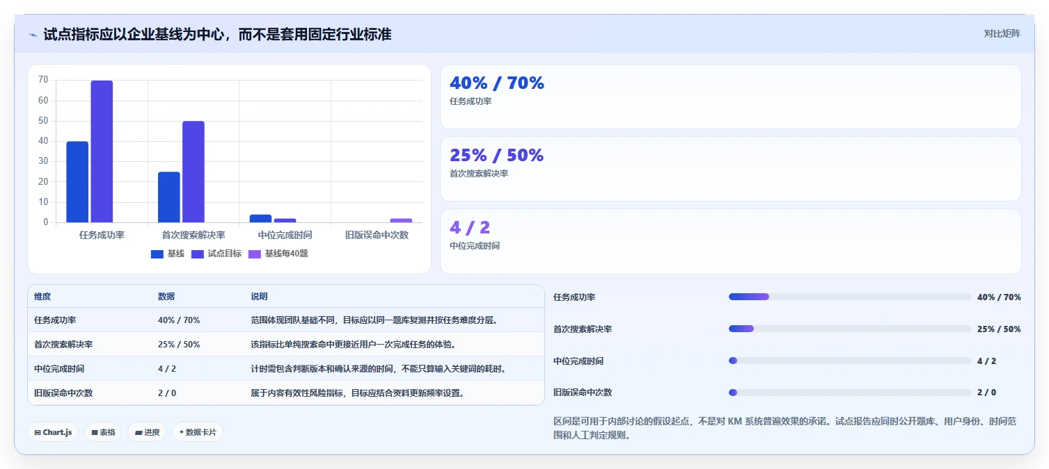The height and width of the screenshot is (469, 1049).
Task: Click the 中位完成时间 x-axis label
Action: click(285, 235)
